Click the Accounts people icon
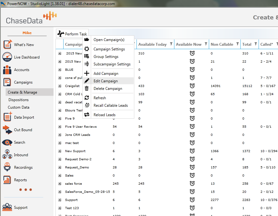The width and height of the screenshot is (278, 216). [x=8, y=70]
